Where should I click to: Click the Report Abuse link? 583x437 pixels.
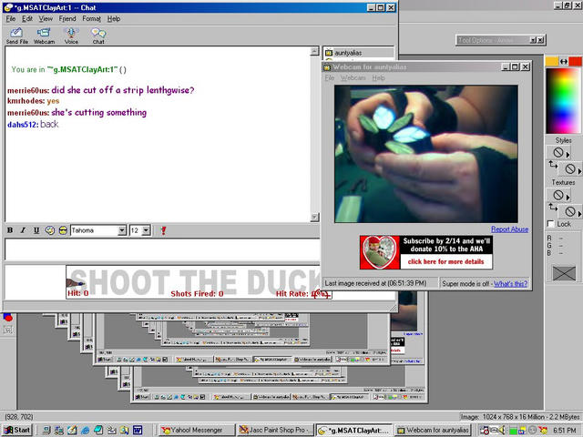click(509, 229)
